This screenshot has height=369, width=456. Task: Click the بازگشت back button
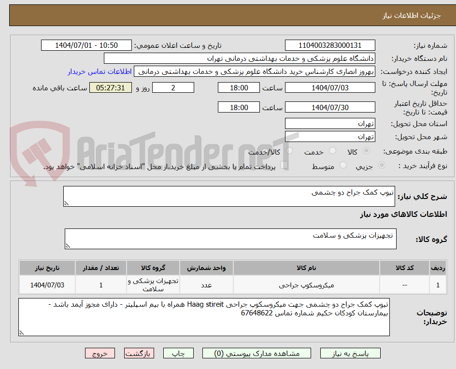coord(139,353)
